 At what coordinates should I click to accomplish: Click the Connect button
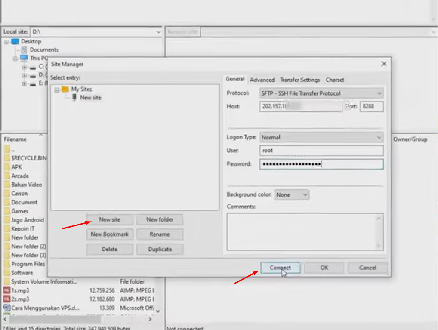[280, 268]
